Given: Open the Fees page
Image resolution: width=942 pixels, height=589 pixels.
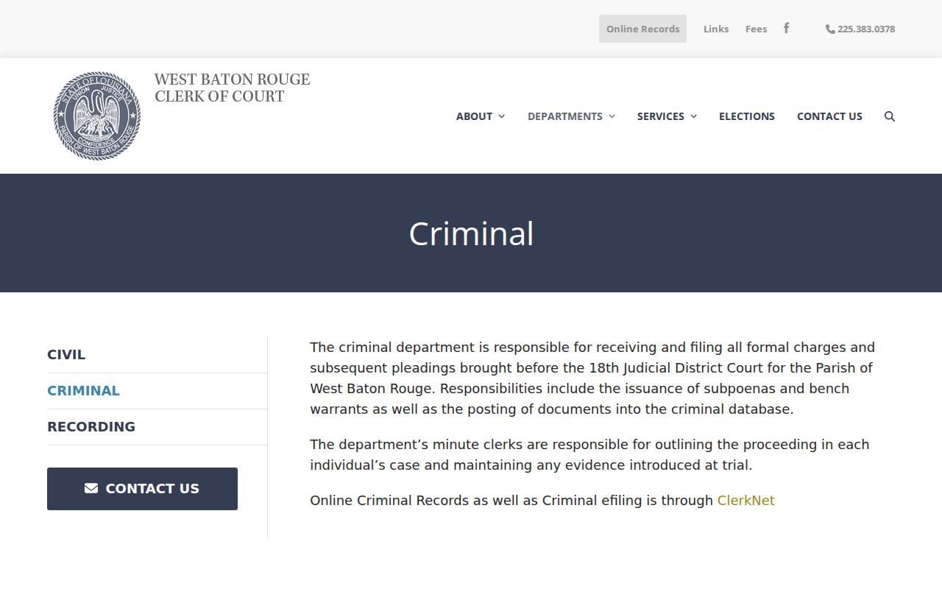Looking at the screenshot, I should click(756, 29).
